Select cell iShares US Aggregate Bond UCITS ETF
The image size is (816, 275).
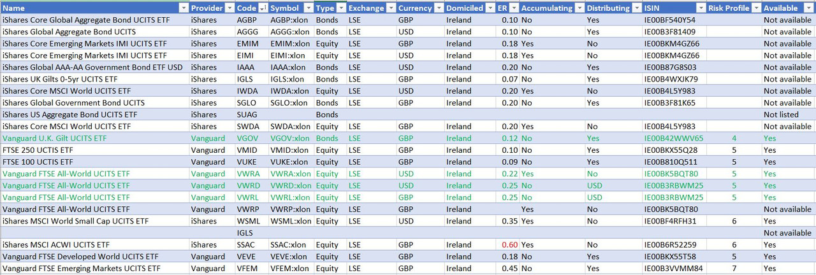coord(95,115)
